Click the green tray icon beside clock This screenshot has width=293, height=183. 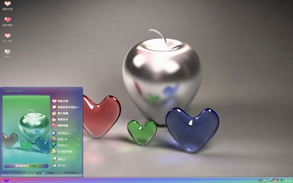tap(281, 180)
